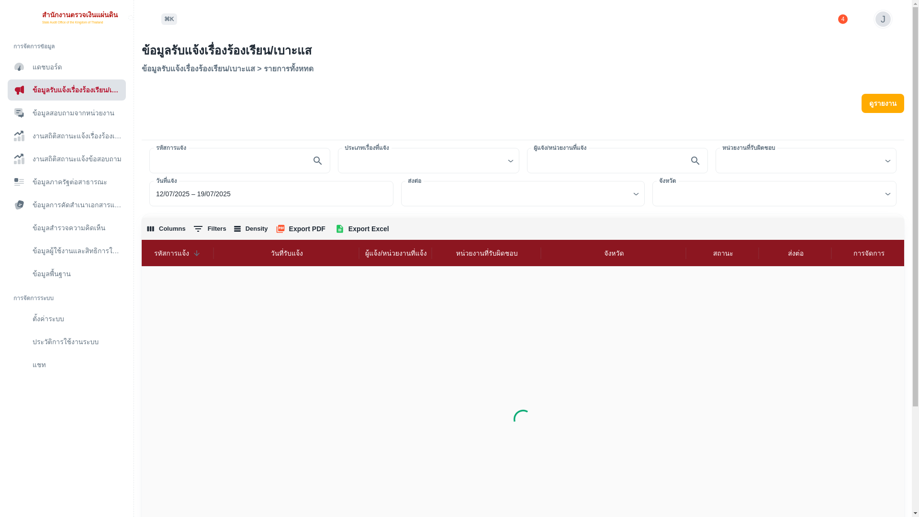This screenshot has height=517, width=919.
Task: Open the แดชบอร์ด dashboard gauge icon
Action: pyautogui.click(x=19, y=67)
